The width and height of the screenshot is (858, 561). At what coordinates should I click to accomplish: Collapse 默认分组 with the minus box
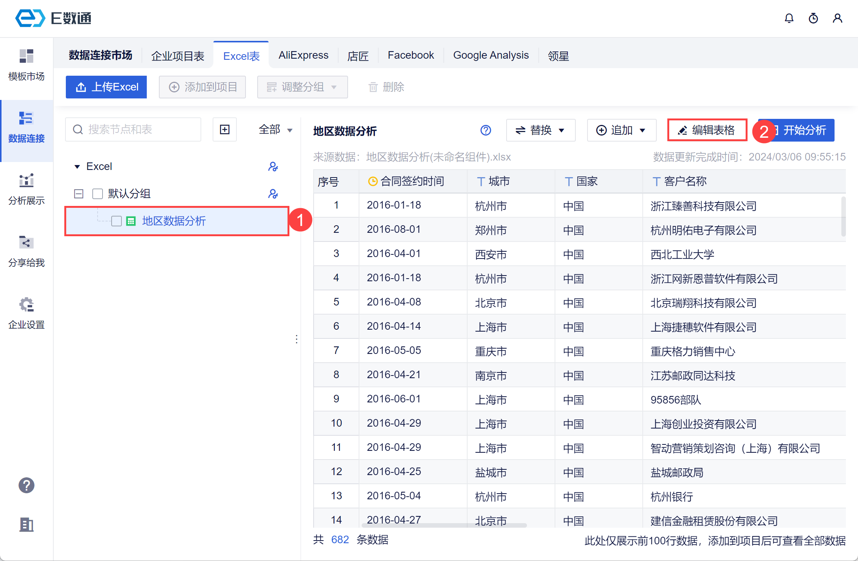(x=79, y=194)
